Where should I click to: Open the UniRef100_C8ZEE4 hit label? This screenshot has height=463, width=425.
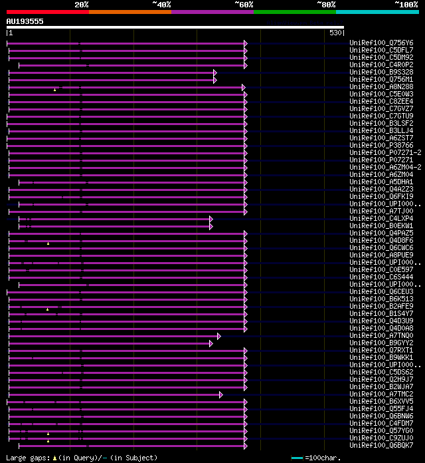click(381, 101)
